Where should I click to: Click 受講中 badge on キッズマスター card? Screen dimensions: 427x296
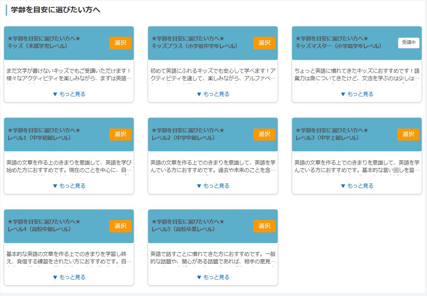(408, 43)
